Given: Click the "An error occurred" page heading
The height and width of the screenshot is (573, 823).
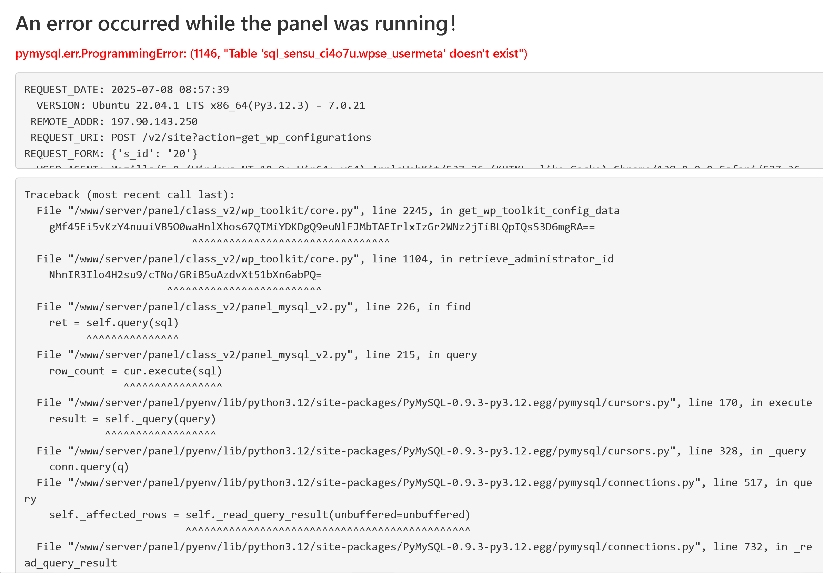Looking at the screenshot, I should pyautogui.click(x=235, y=24).
